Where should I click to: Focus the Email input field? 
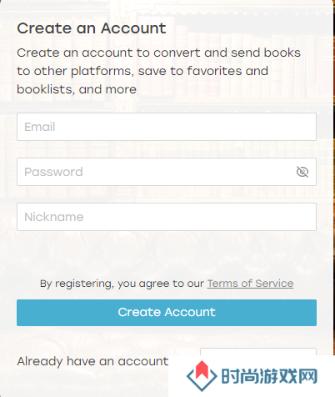167,127
